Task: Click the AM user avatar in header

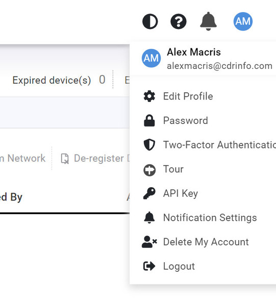Action: [x=243, y=21]
